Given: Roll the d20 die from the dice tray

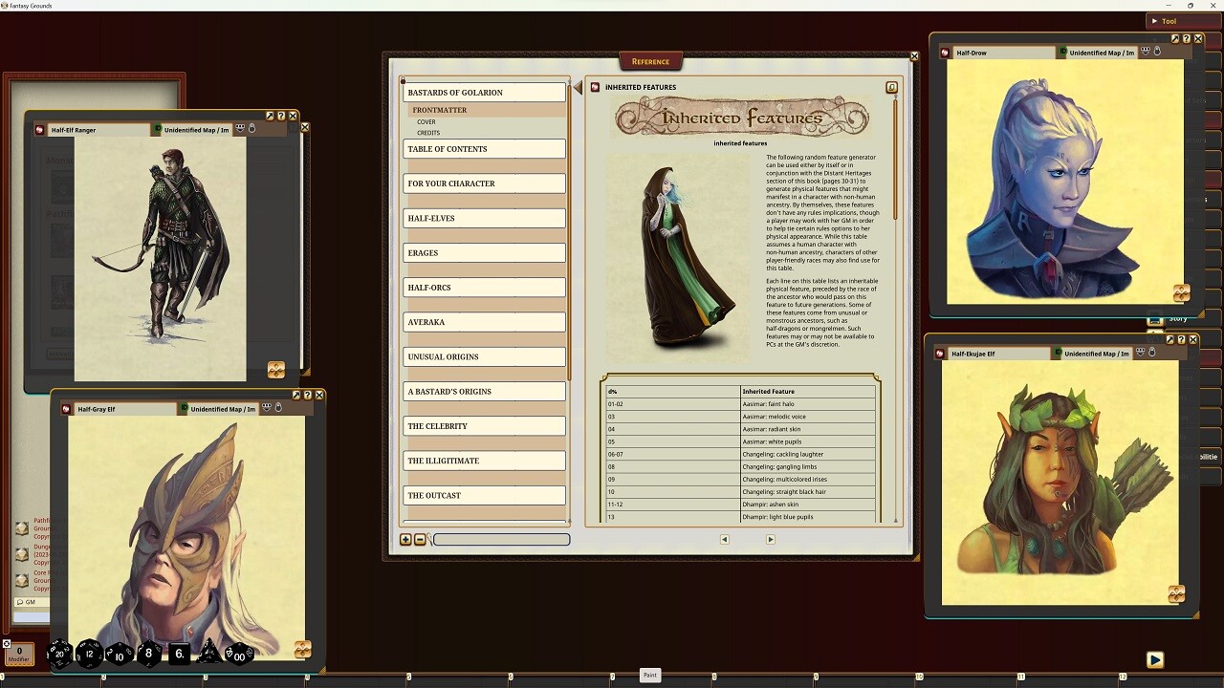Looking at the screenshot, I should 59,654.
